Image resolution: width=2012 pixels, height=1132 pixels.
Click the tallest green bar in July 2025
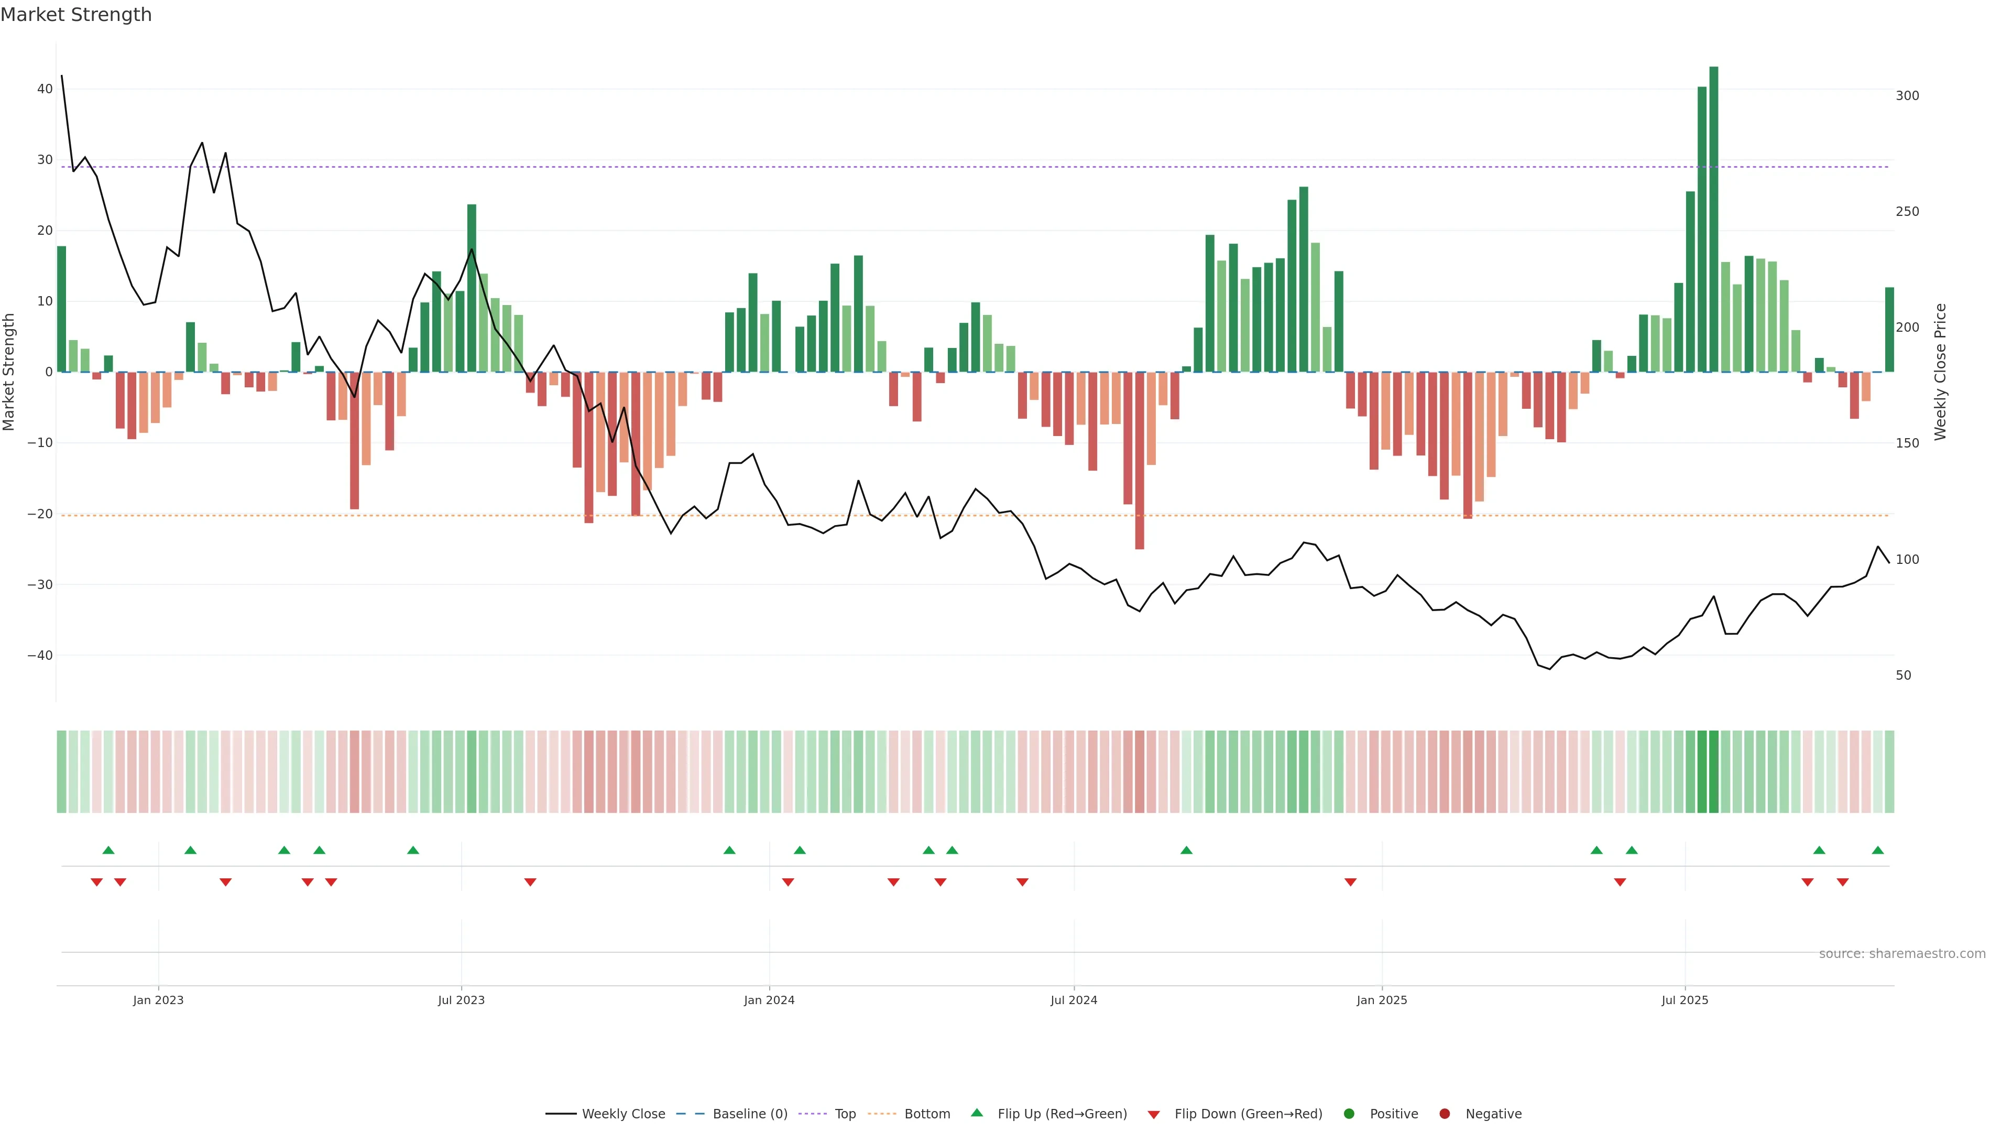[x=1714, y=219]
